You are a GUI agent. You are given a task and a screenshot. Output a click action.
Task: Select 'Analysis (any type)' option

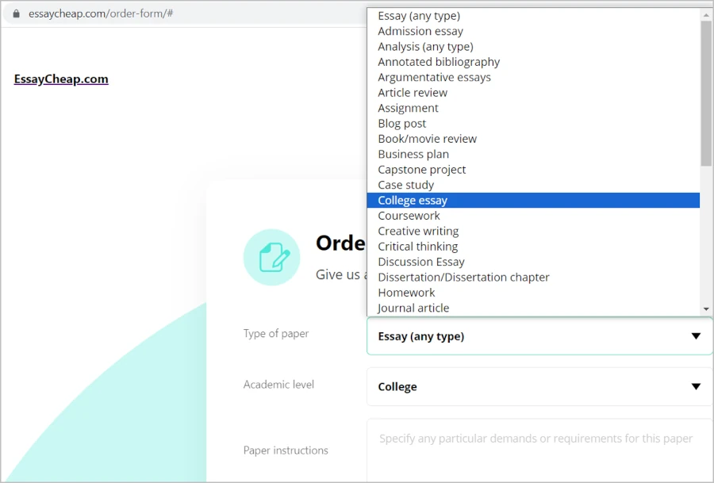533,47
